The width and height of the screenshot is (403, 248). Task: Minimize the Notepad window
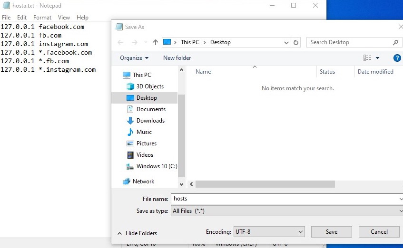[x=272, y=5]
